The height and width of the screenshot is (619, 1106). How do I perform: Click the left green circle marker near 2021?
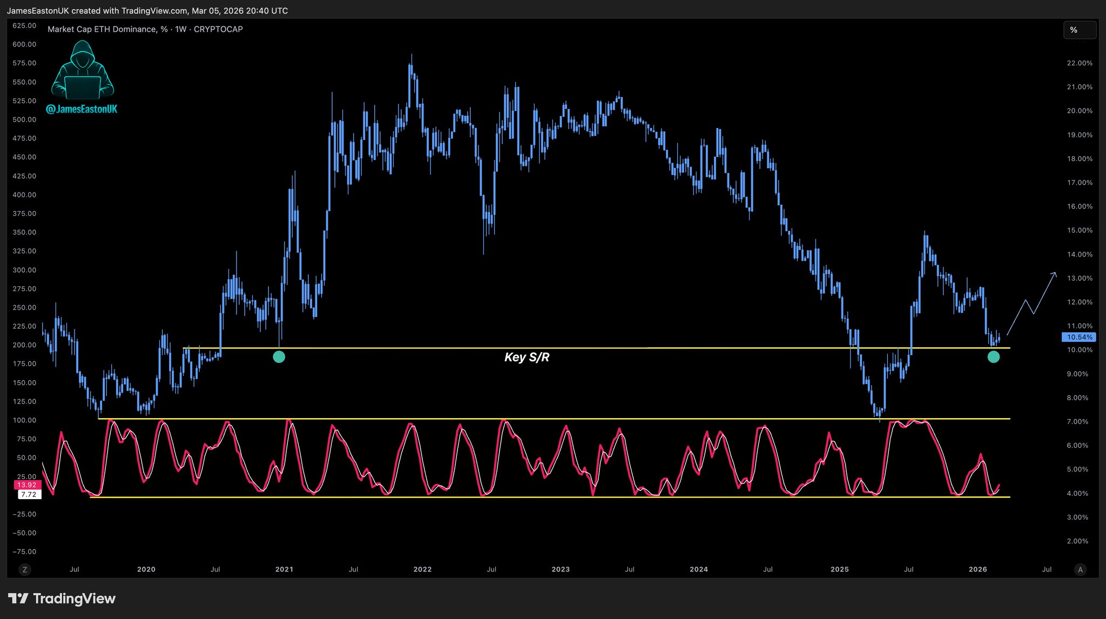tap(279, 356)
